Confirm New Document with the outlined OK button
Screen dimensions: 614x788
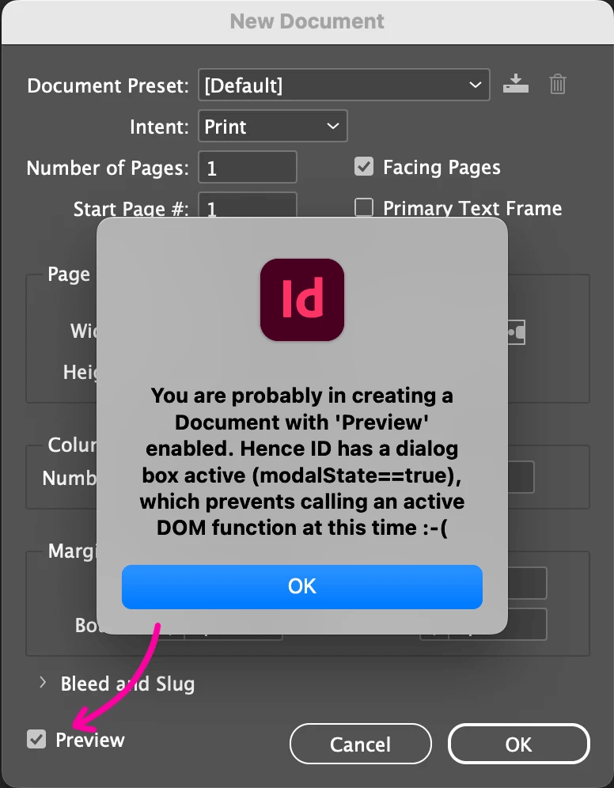click(518, 744)
